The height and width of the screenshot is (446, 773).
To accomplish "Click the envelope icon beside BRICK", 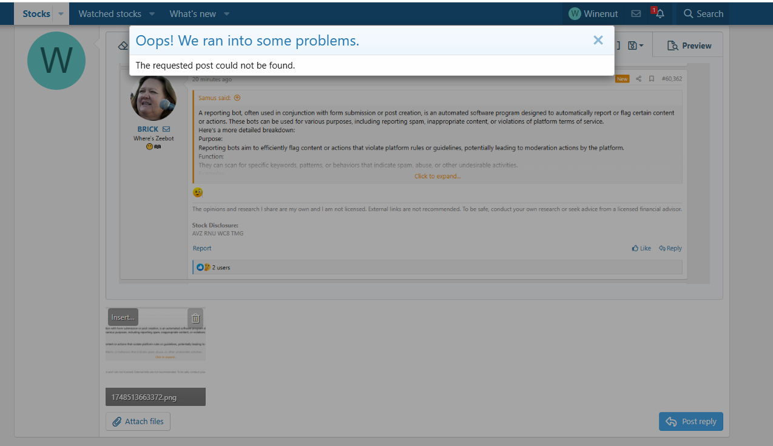I will (x=166, y=129).
